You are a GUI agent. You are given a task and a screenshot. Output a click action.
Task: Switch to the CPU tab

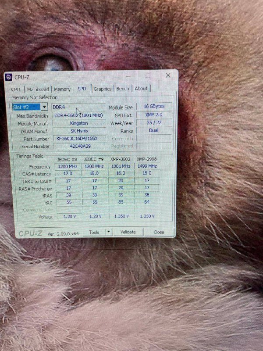pyautogui.click(x=16, y=89)
